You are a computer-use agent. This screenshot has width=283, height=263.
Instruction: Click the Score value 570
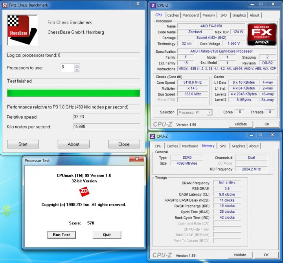coord(91,223)
